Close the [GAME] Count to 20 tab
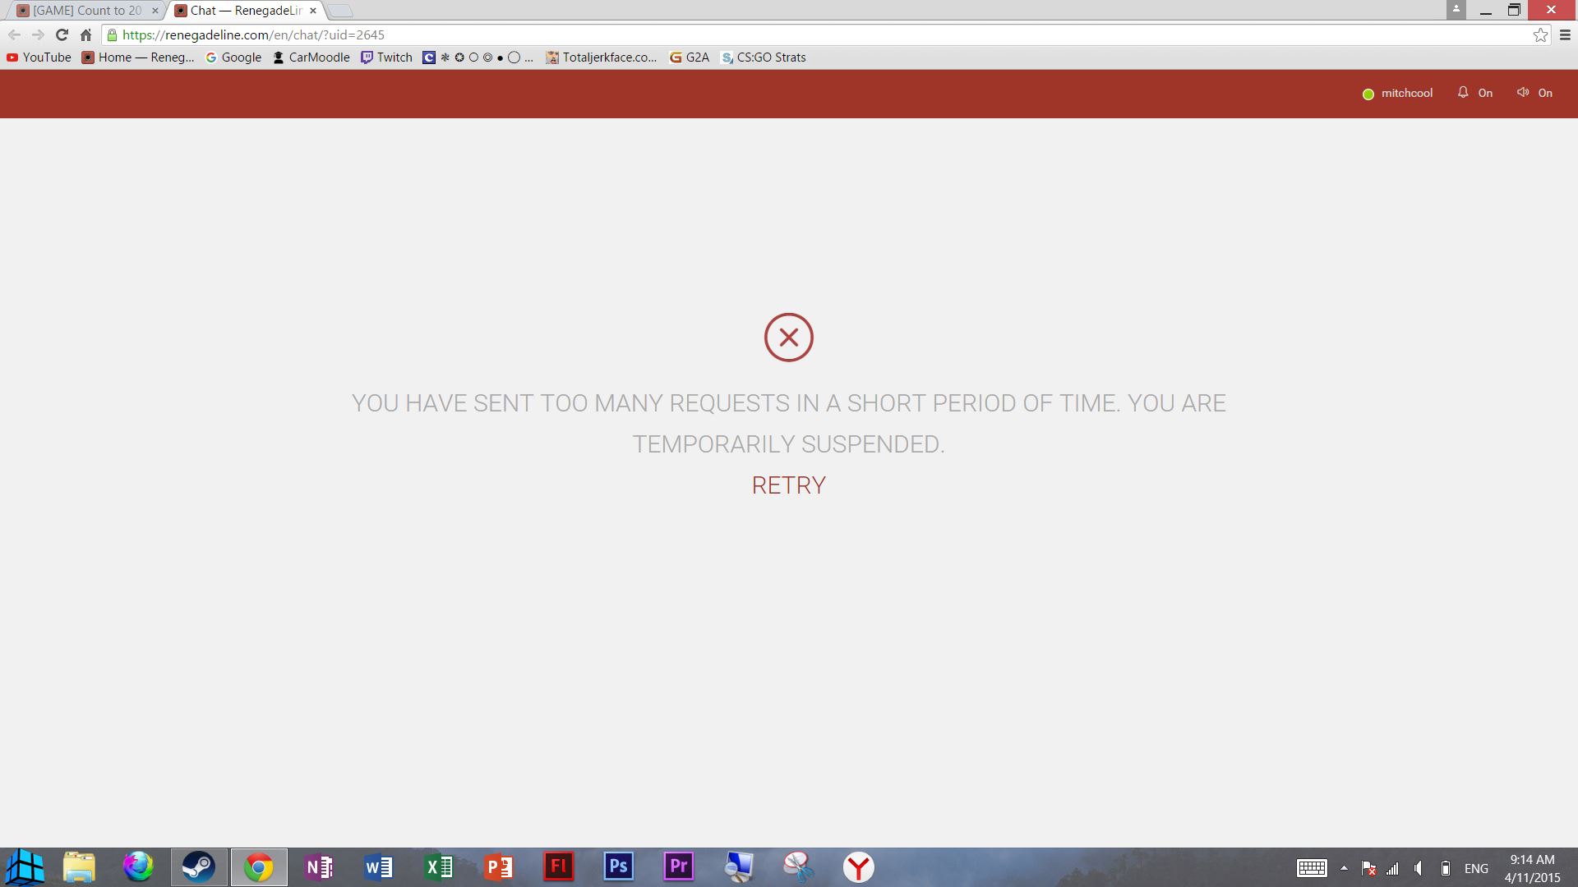The height and width of the screenshot is (887, 1578). (155, 11)
